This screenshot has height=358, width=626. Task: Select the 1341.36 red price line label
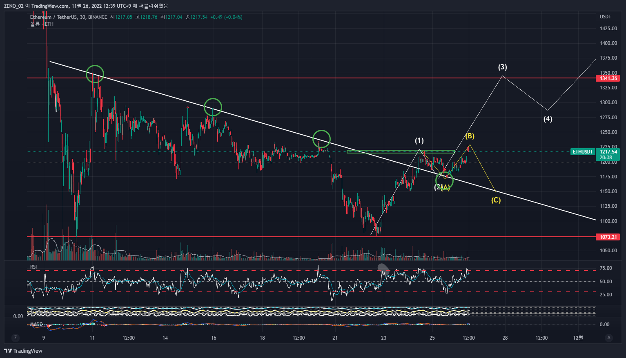point(608,78)
